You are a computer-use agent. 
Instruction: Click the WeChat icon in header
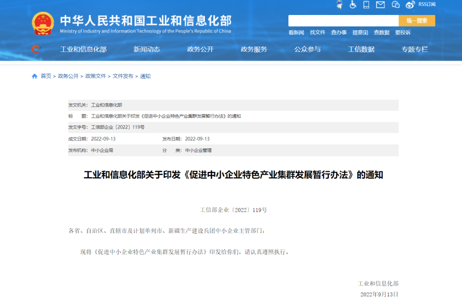[396, 5]
